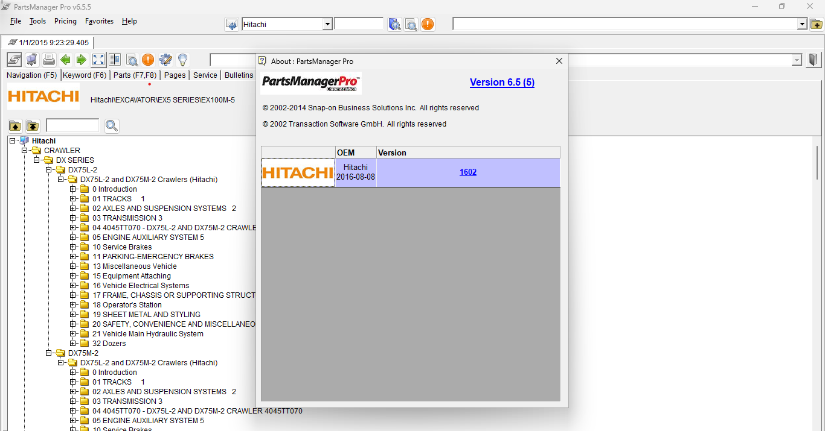This screenshot has height=431, width=825.
Task: Click the page search icon in top toolbar
Action: click(411, 24)
